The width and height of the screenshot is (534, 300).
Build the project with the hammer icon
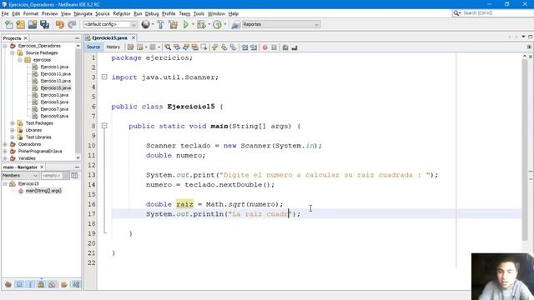click(160, 24)
